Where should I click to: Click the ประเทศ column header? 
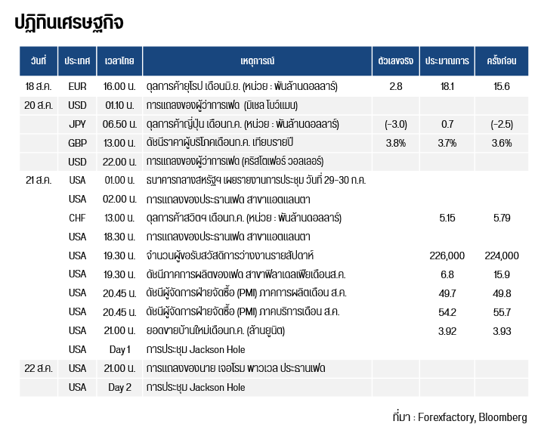pyautogui.click(x=77, y=60)
